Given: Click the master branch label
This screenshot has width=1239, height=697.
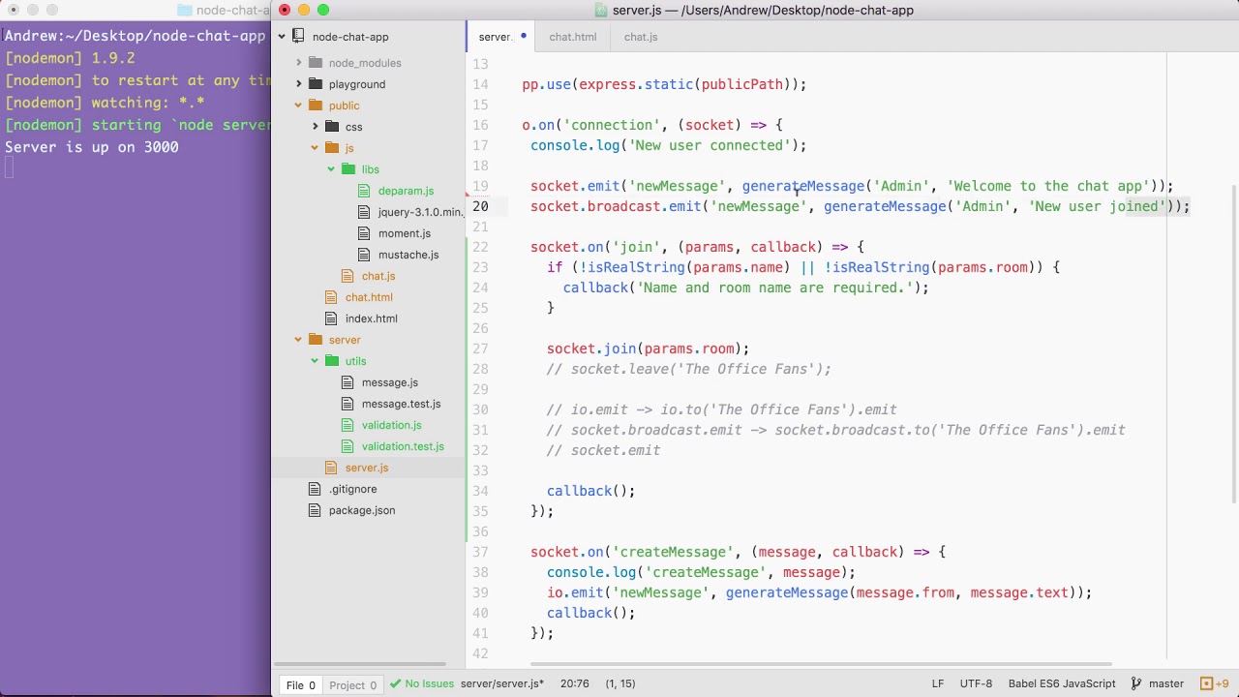Looking at the screenshot, I should pyautogui.click(x=1166, y=683).
